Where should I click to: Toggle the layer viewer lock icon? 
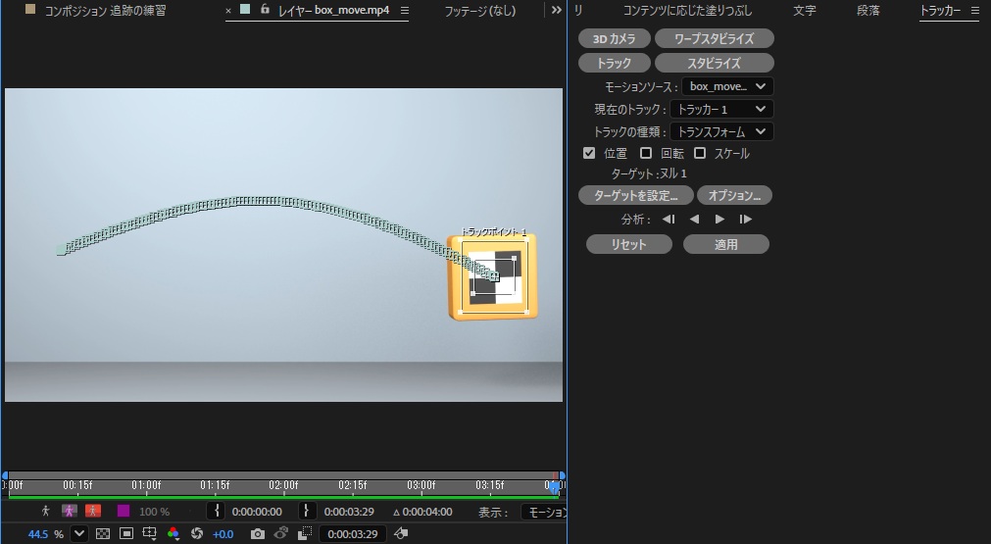click(x=265, y=9)
